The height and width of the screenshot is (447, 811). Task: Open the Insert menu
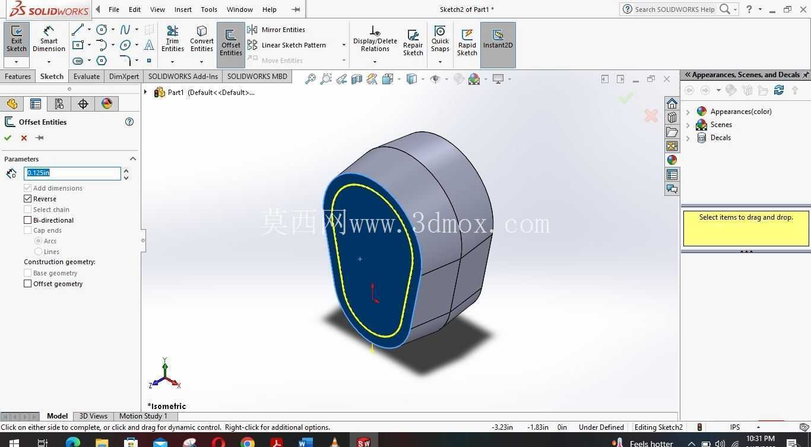183,9
